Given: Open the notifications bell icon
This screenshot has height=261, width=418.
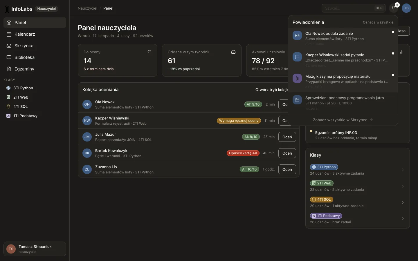Looking at the screenshot, I should [394, 8].
